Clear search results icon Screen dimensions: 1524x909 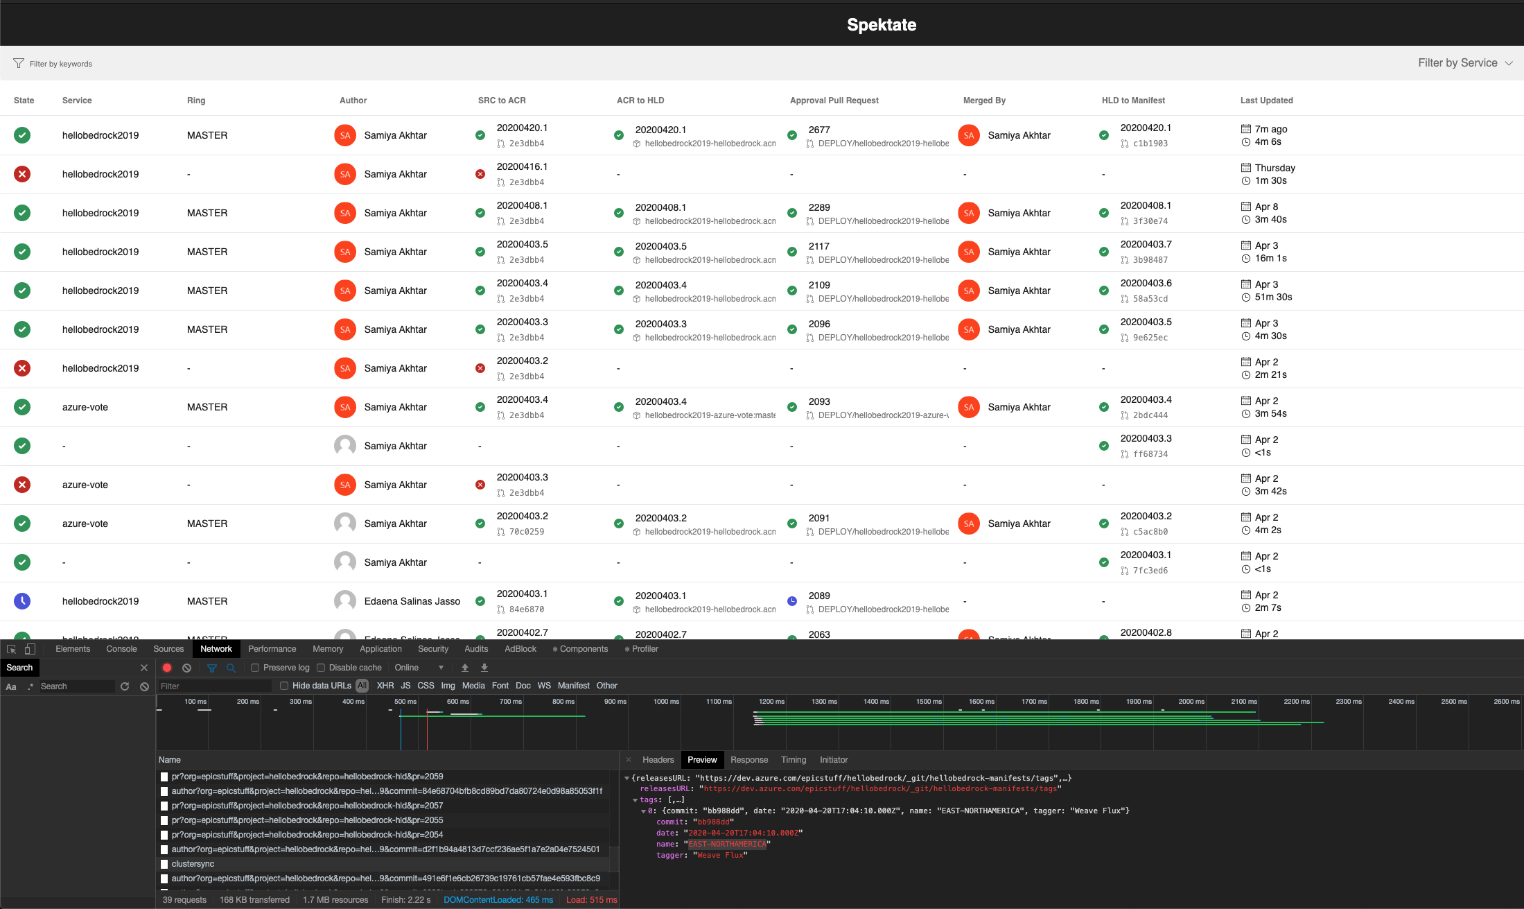tap(144, 686)
